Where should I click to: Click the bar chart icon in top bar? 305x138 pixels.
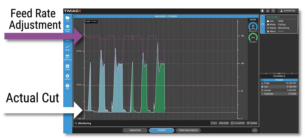point(268,11)
